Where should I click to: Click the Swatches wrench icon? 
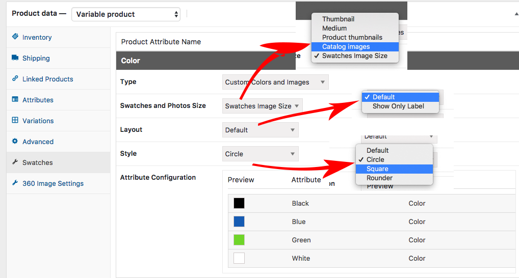point(15,162)
